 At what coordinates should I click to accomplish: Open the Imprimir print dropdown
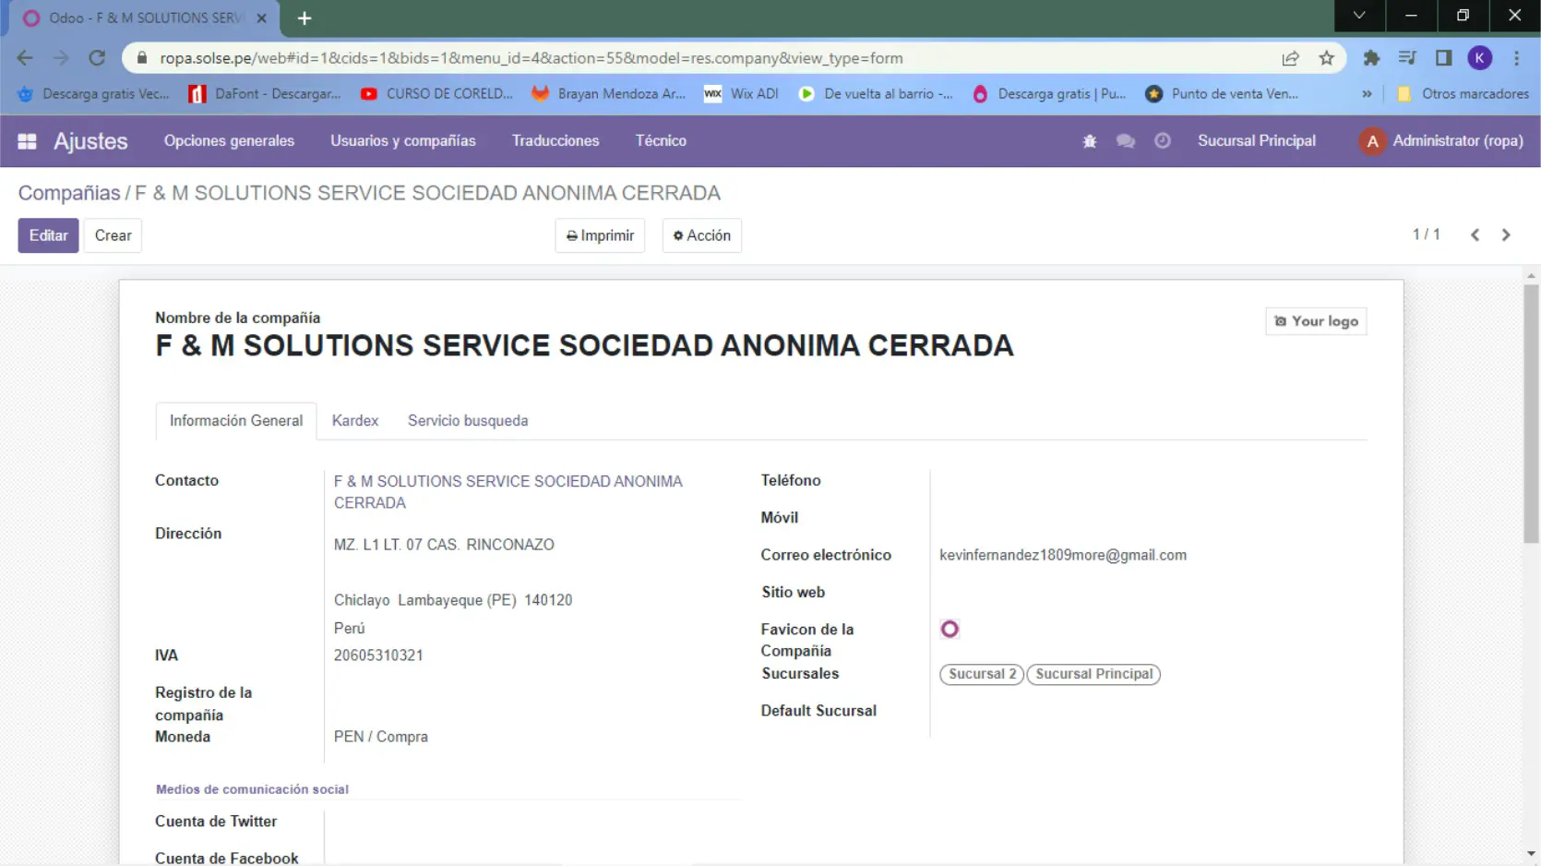pos(600,235)
